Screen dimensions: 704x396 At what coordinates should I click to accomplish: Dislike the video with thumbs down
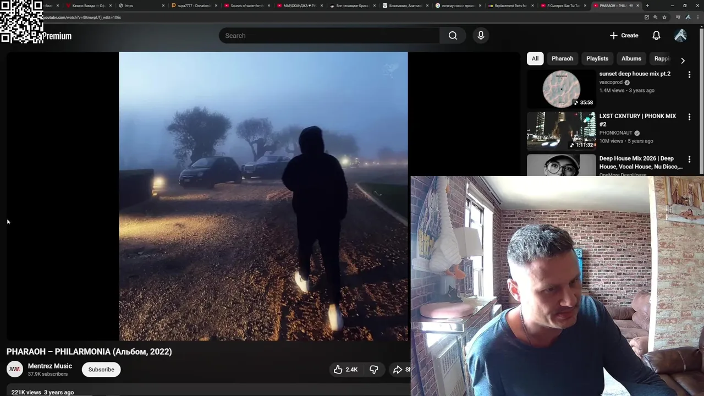[x=374, y=370]
